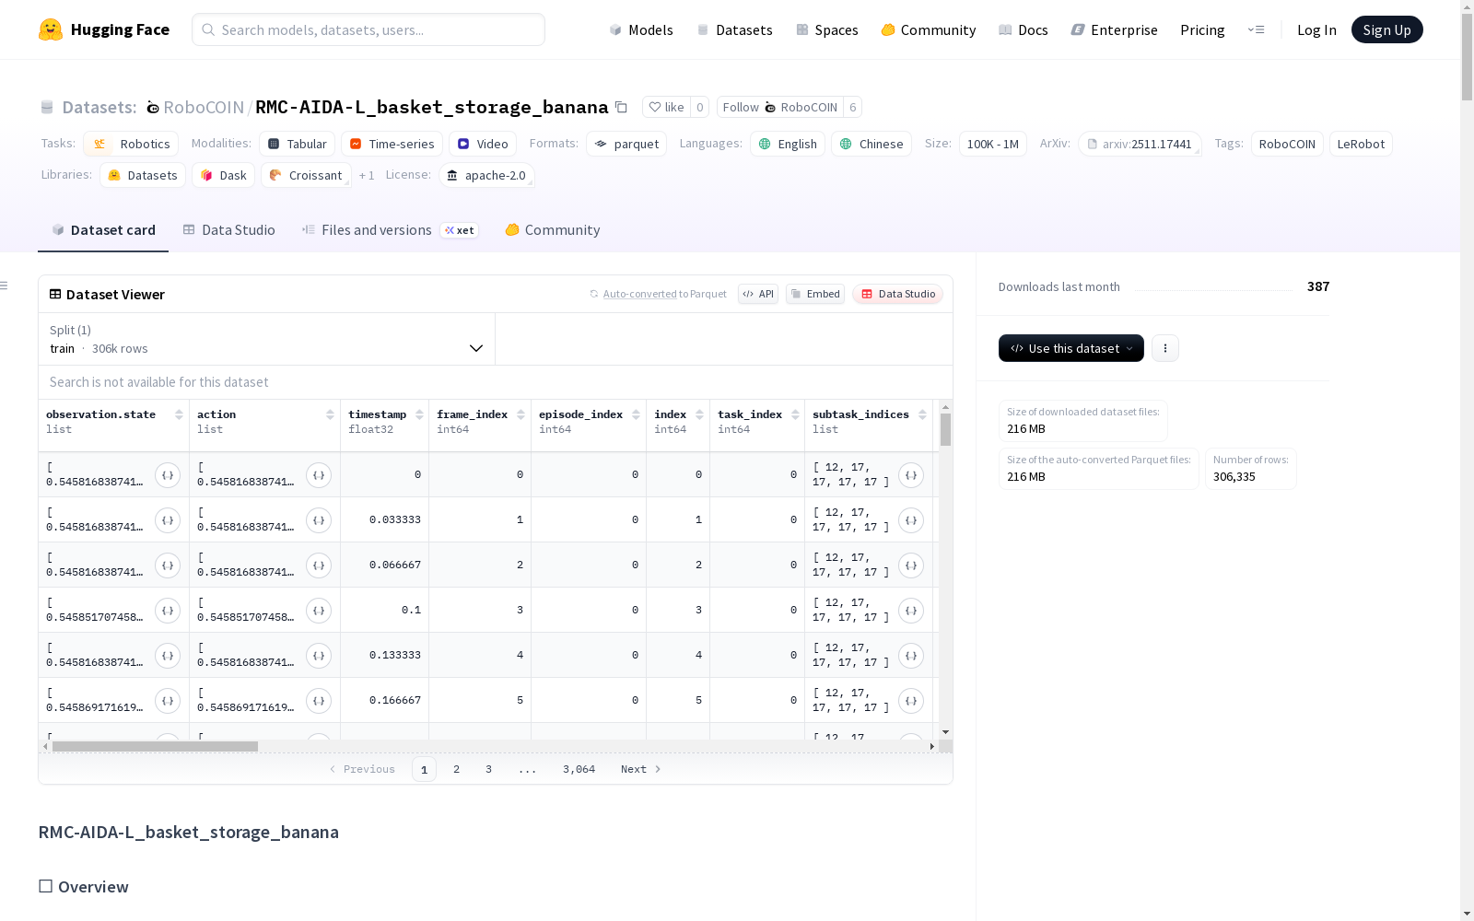Focus the search models input field
Viewport: 1474px width, 921px height.
pos(368,29)
